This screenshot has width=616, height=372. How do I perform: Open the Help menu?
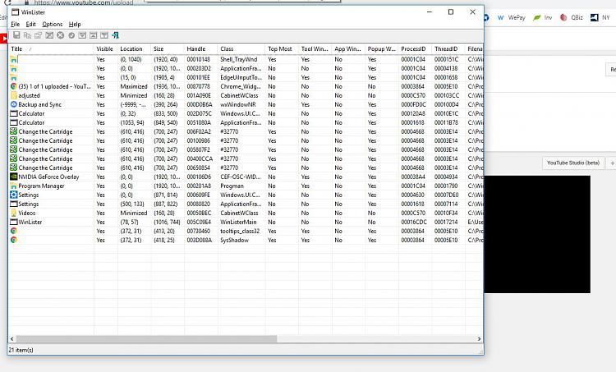point(75,25)
